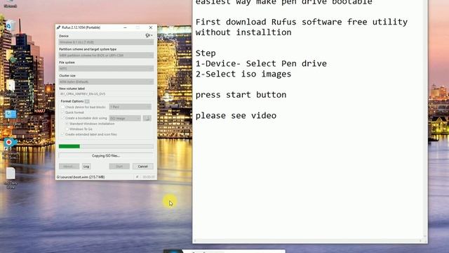This screenshot has height=253, width=449.
Task: Expand the Format Options advanced toggle
Action: [87, 101]
